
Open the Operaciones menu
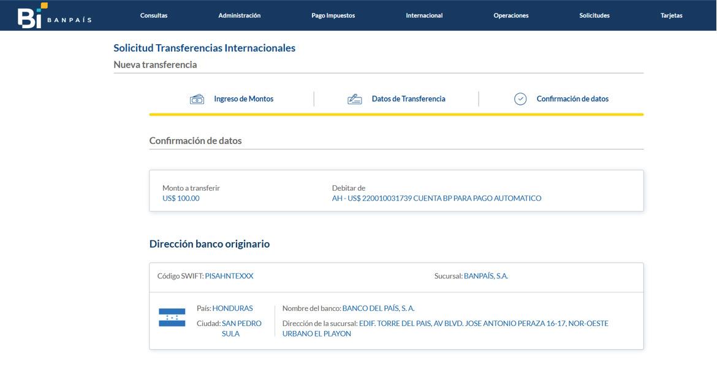click(510, 15)
